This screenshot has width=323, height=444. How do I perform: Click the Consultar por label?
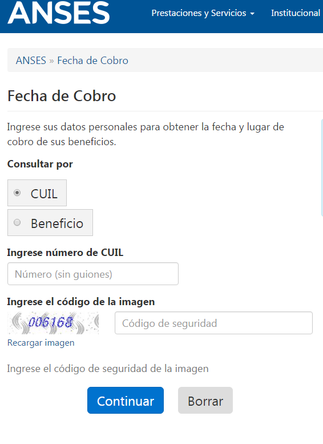[40, 164]
